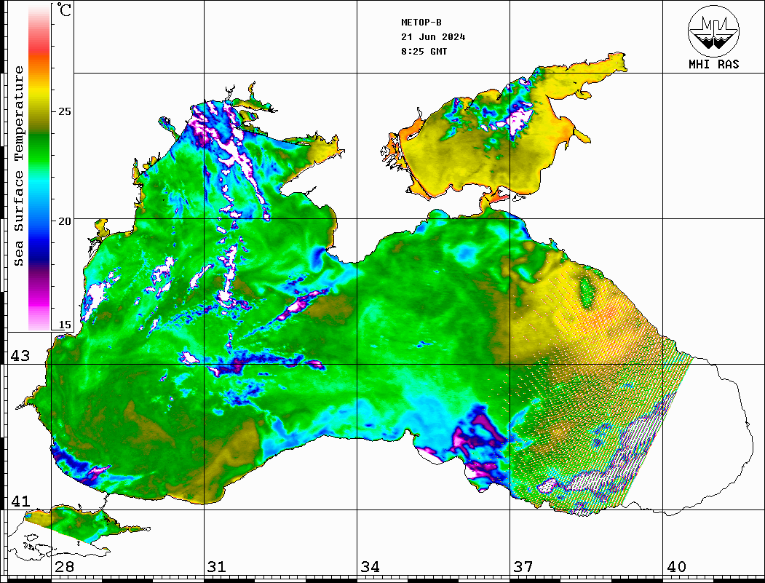
Task: Click latitude label 41
Action: coord(20,501)
